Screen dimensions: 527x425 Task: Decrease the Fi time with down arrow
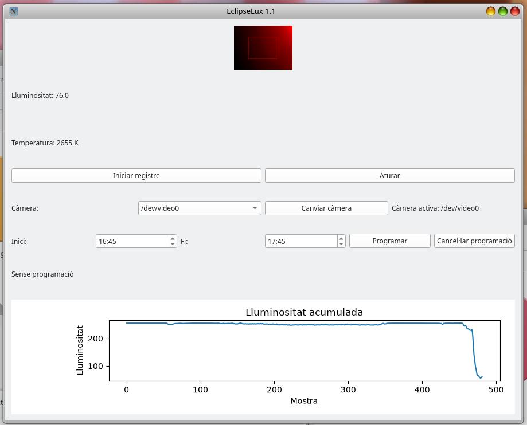pyautogui.click(x=341, y=244)
